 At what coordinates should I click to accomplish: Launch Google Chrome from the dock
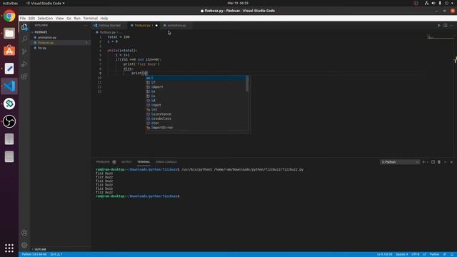coord(9,16)
